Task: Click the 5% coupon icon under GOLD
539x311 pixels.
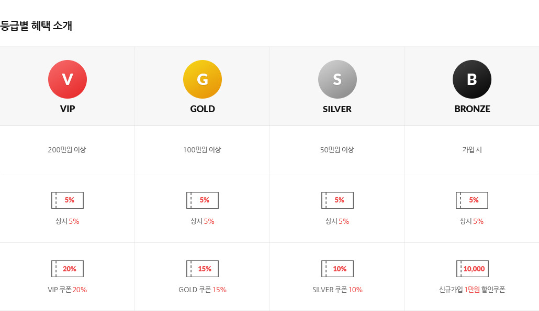Action: [203, 200]
